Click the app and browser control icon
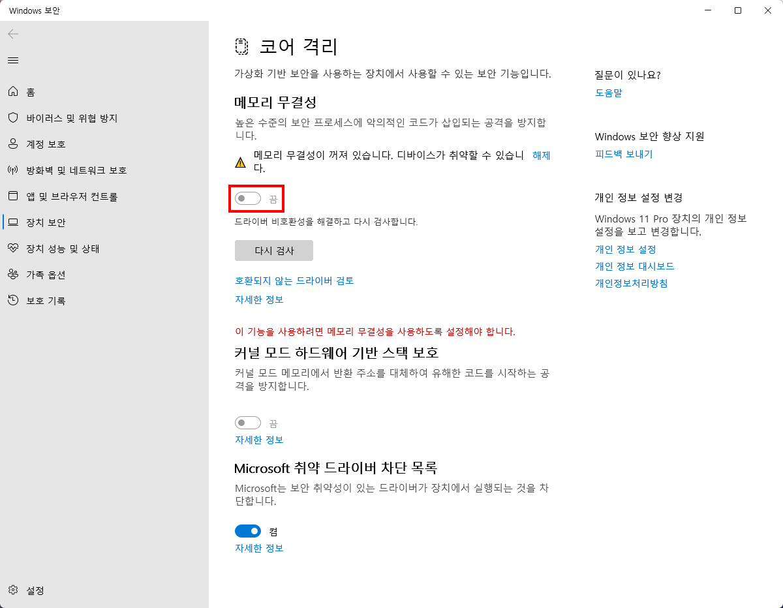The width and height of the screenshot is (783, 608). pyautogui.click(x=13, y=196)
